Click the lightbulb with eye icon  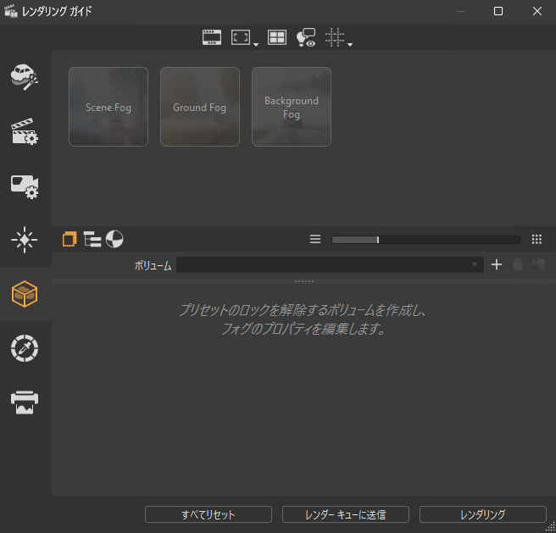pyautogui.click(x=306, y=37)
